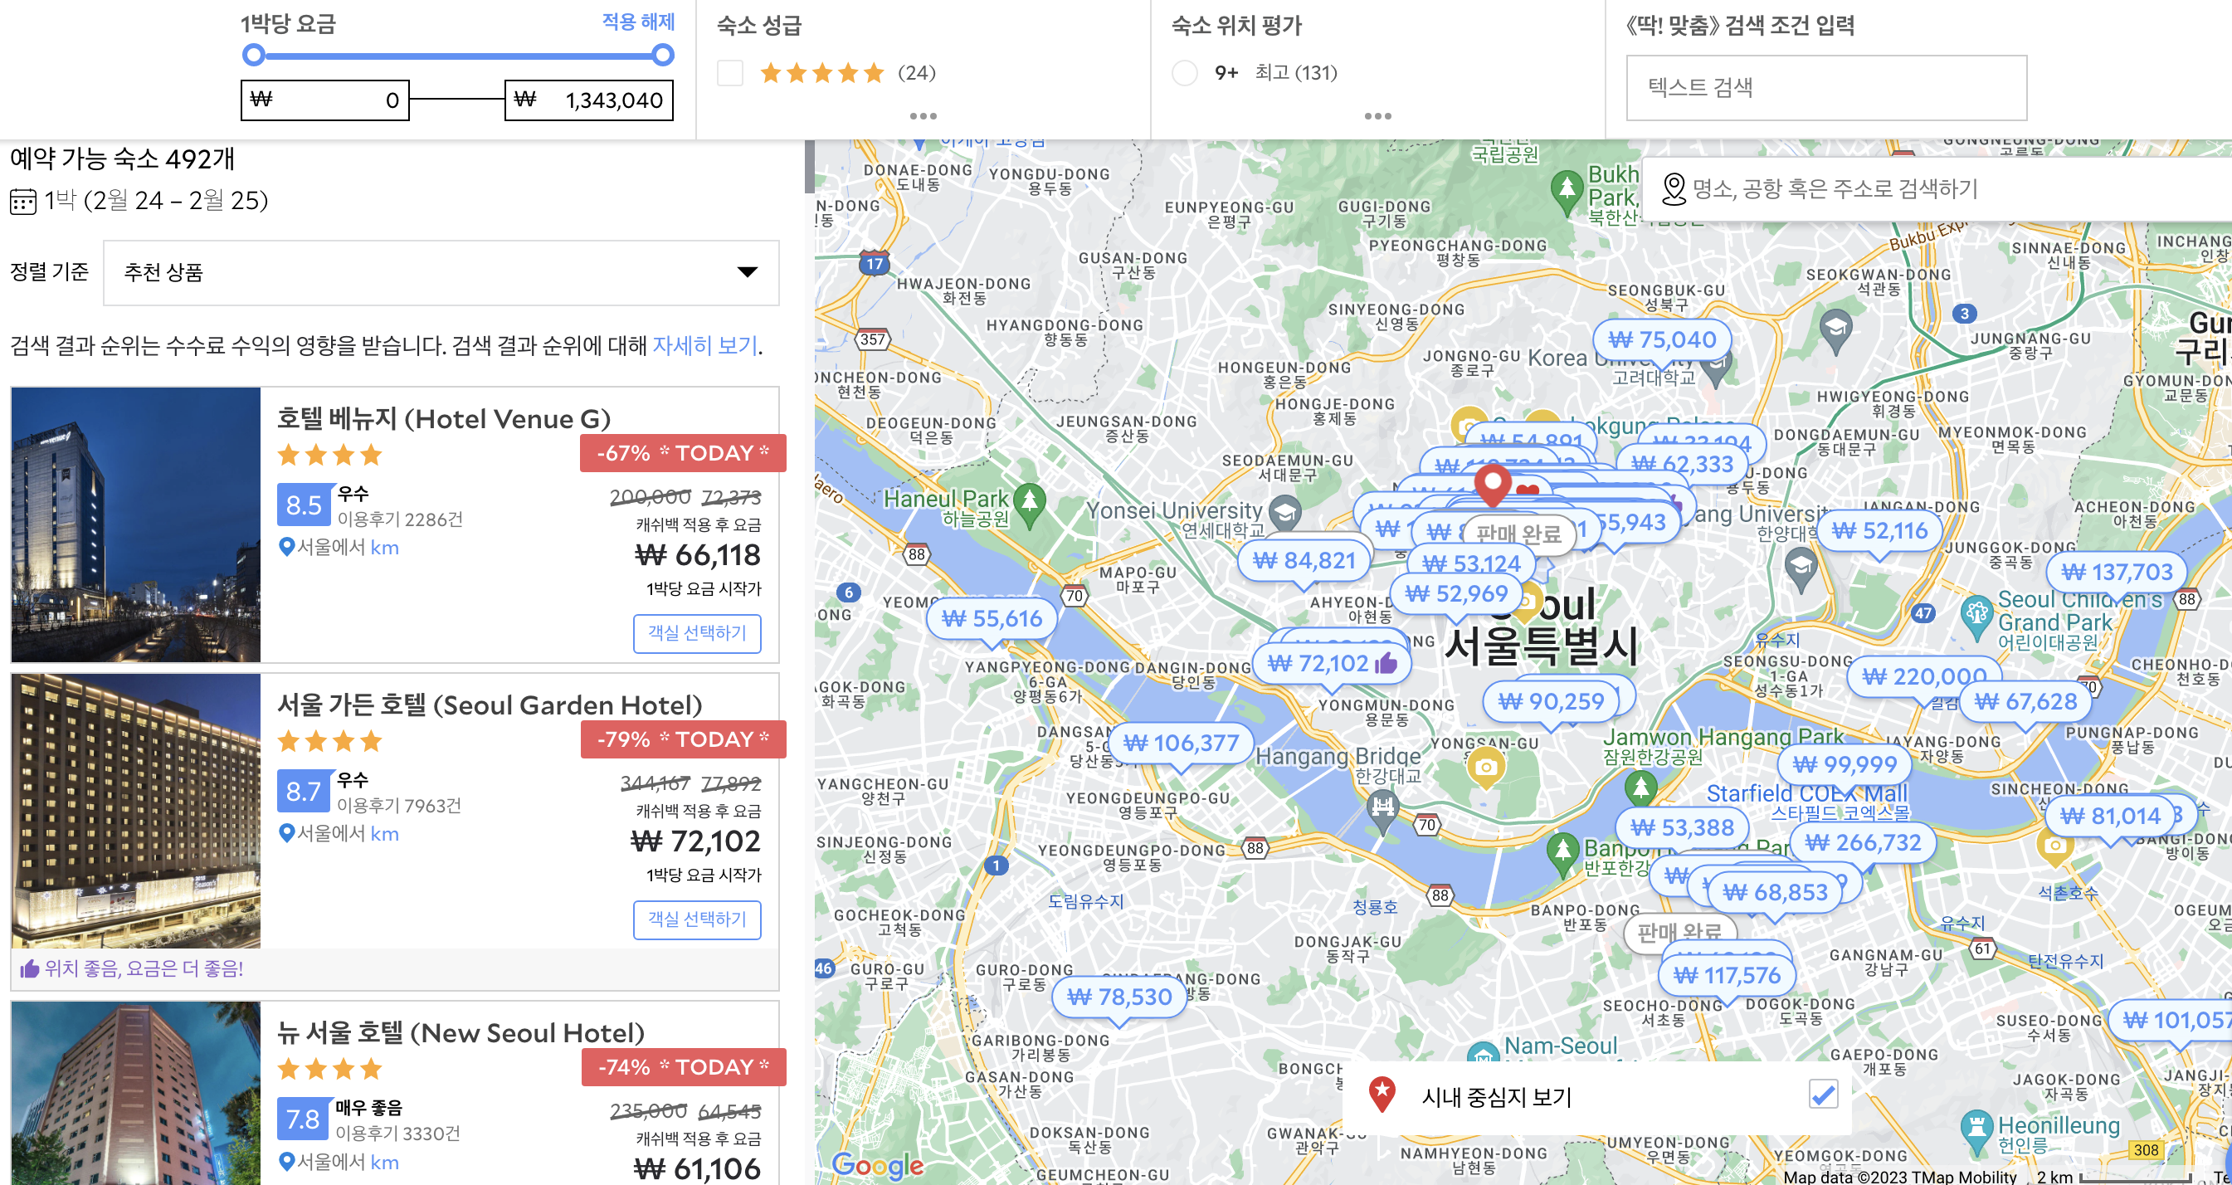Click 적용 해제 to reset price filter
The width and height of the screenshot is (2232, 1185).
[x=638, y=22]
